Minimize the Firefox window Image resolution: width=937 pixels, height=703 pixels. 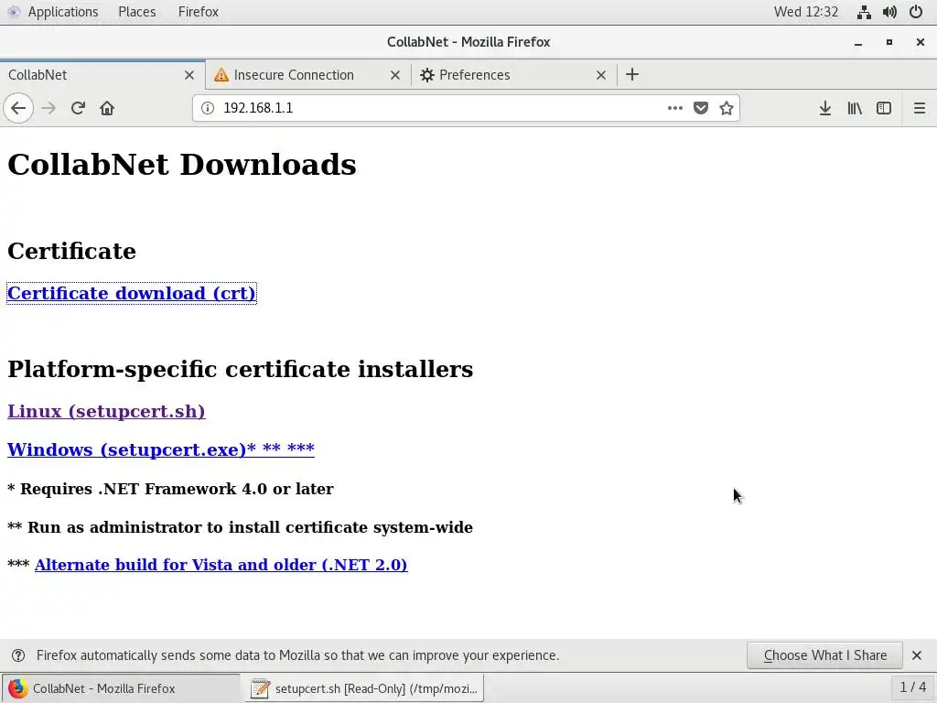(858, 42)
